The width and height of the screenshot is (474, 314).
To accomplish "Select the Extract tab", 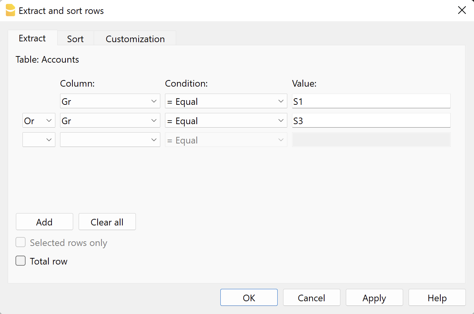I will [x=32, y=38].
